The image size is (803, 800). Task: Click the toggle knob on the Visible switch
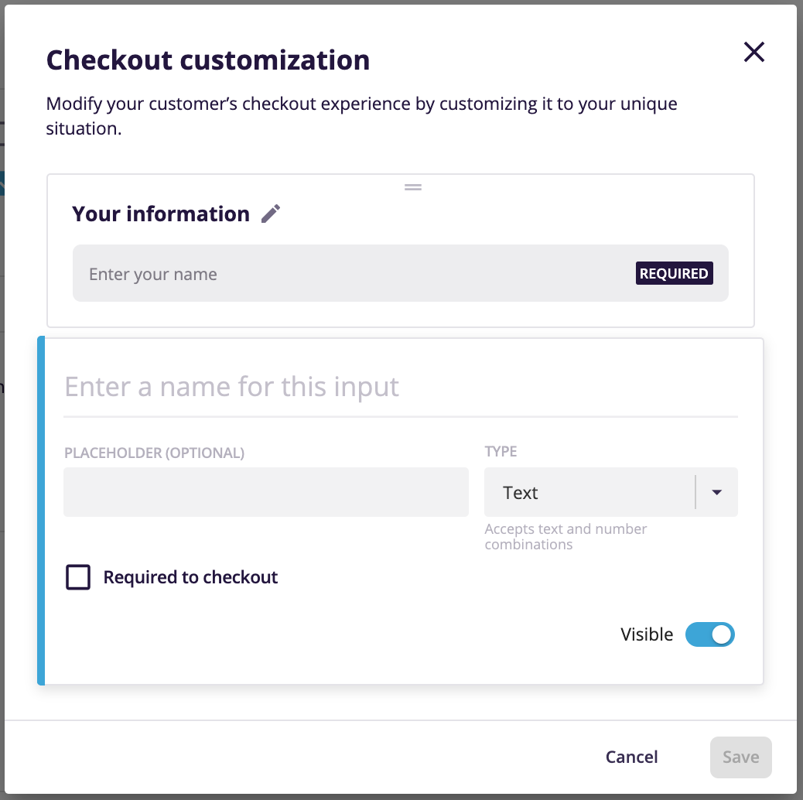(x=720, y=634)
